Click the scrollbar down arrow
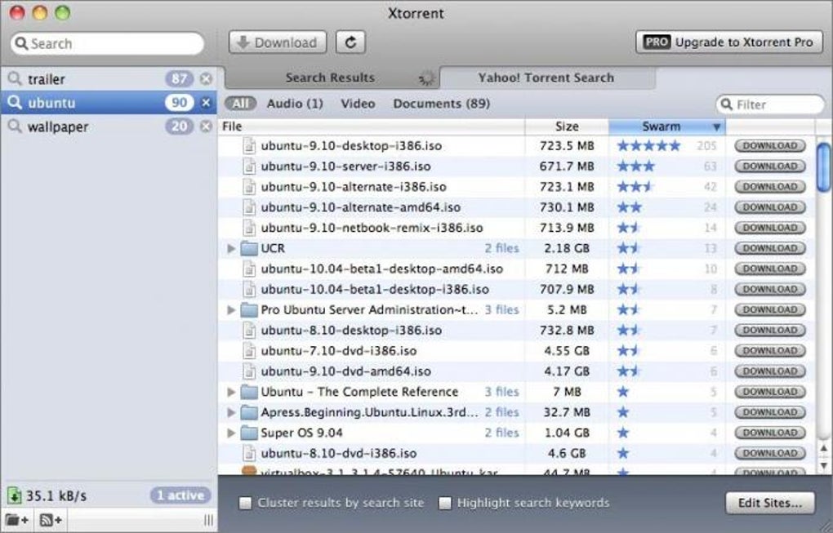 pos(823,465)
